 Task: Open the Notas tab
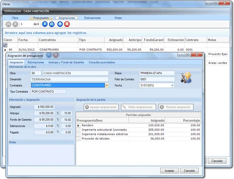click(118, 18)
